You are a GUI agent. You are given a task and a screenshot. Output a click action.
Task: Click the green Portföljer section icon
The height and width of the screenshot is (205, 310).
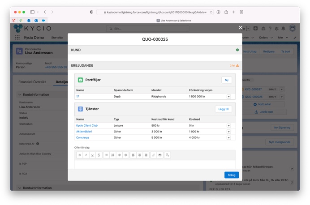pos(80,80)
